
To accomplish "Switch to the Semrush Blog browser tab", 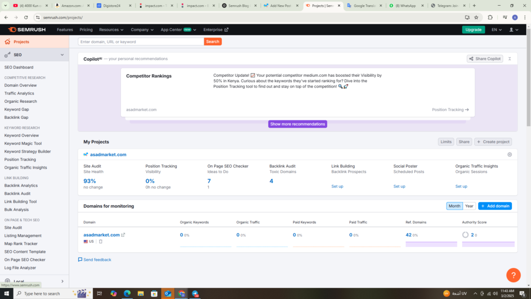I will tap(240, 5).
